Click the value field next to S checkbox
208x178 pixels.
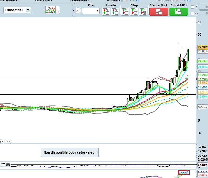click(x=203, y=7)
